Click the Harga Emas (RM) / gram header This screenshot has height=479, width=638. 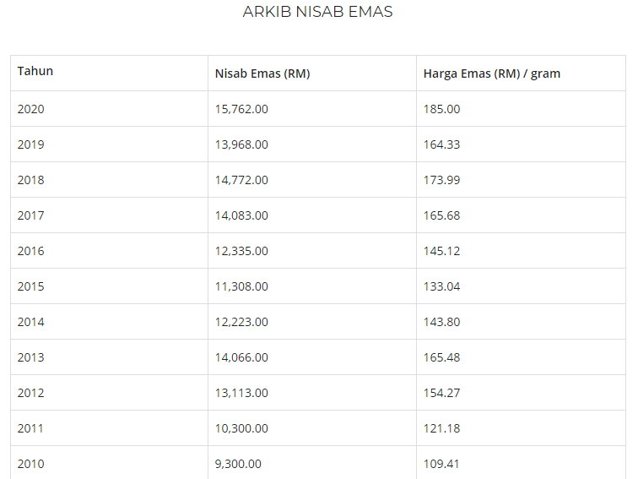pyautogui.click(x=491, y=73)
